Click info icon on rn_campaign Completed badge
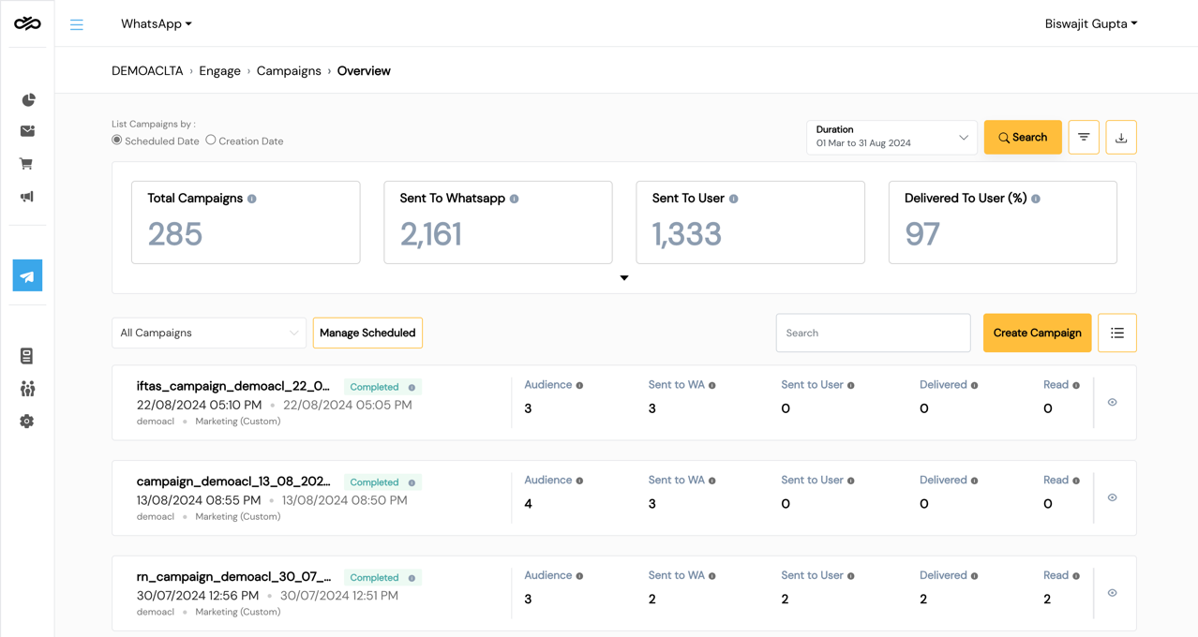This screenshot has width=1198, height=637. pyautogui.click(x=412, y=578)
